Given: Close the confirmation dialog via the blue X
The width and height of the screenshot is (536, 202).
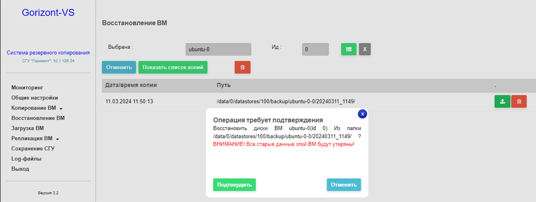Looking at the screenshot, I should [x=363, y=114].
